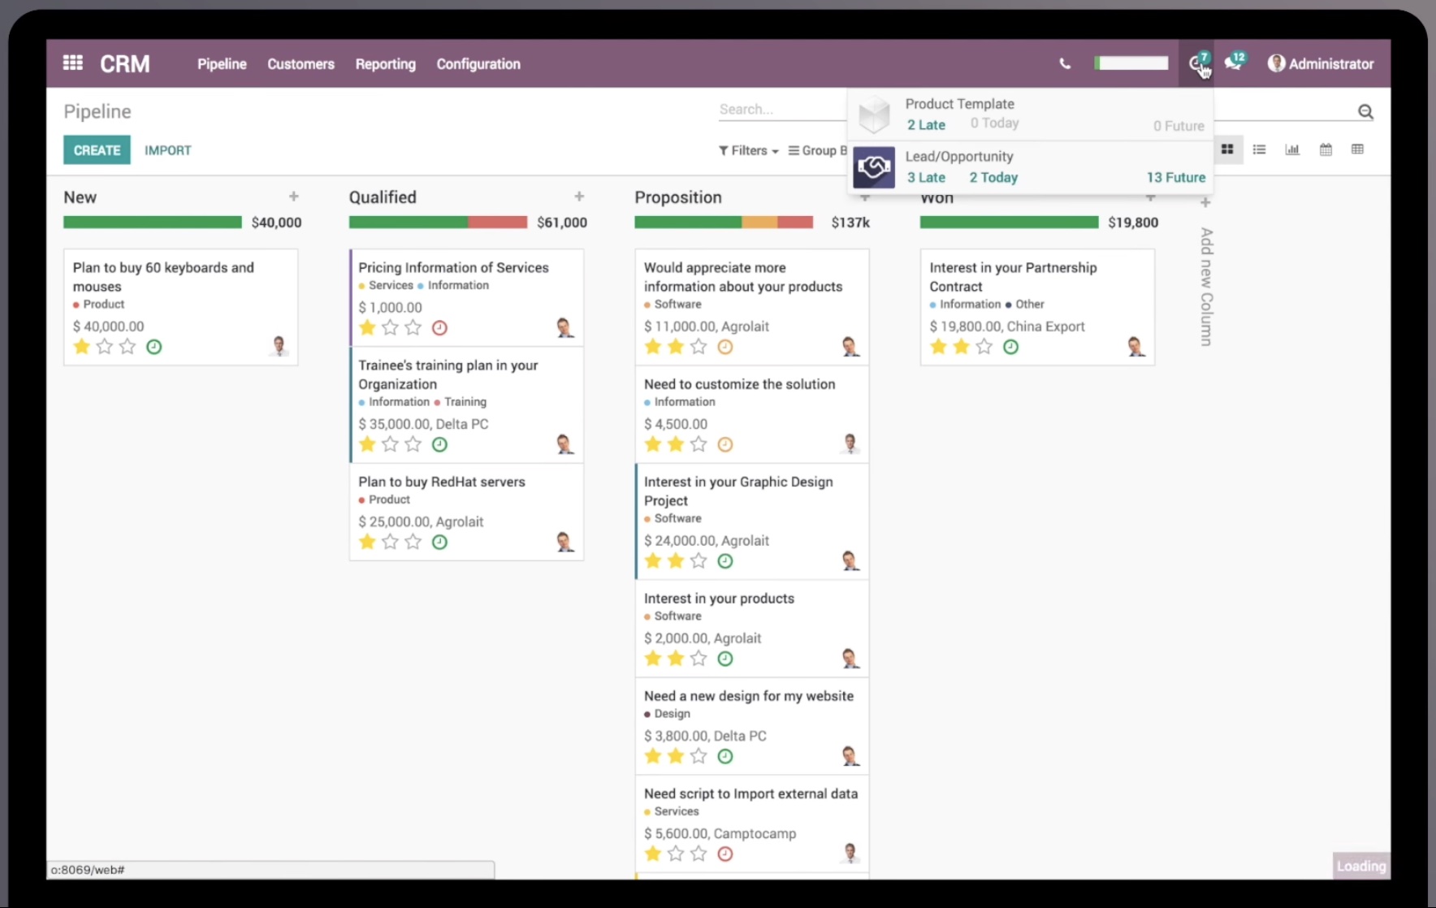
Task: Switch to calendar view icon
Action: (1326, 149)
